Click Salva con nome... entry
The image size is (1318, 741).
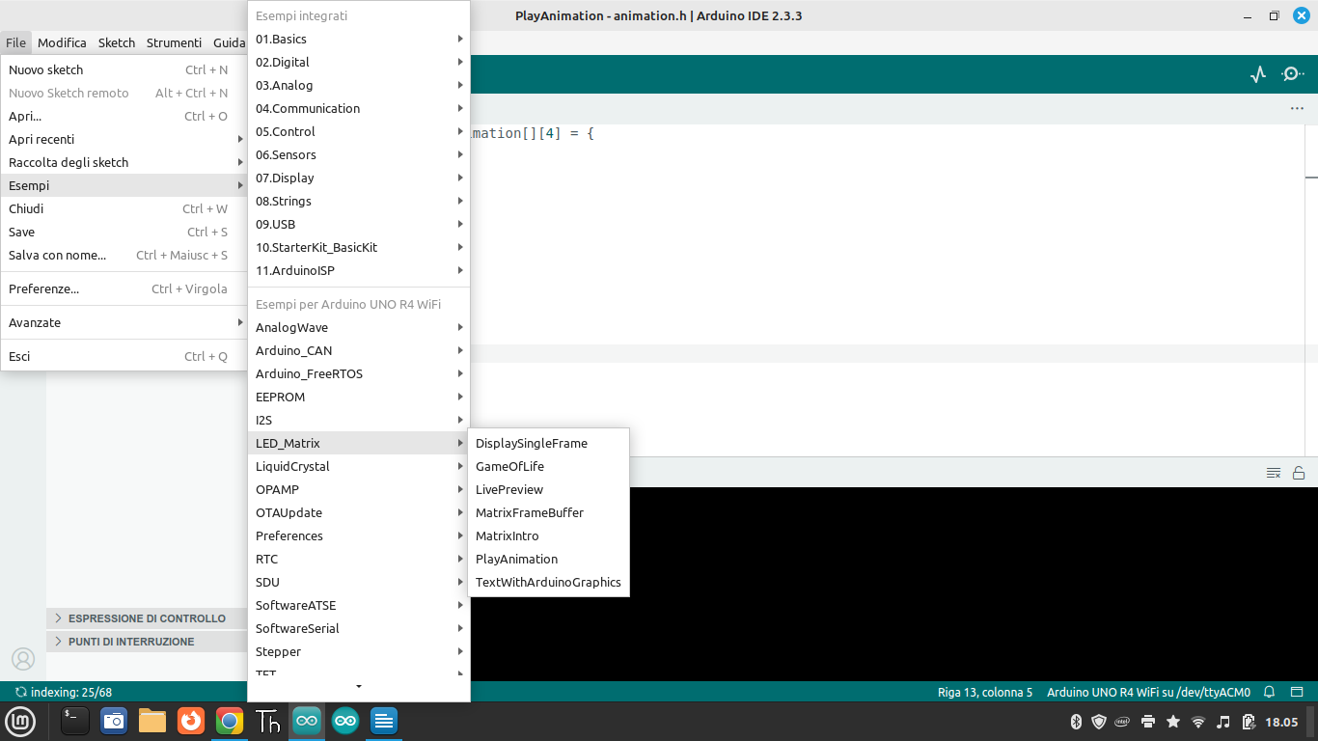point(124,255)
